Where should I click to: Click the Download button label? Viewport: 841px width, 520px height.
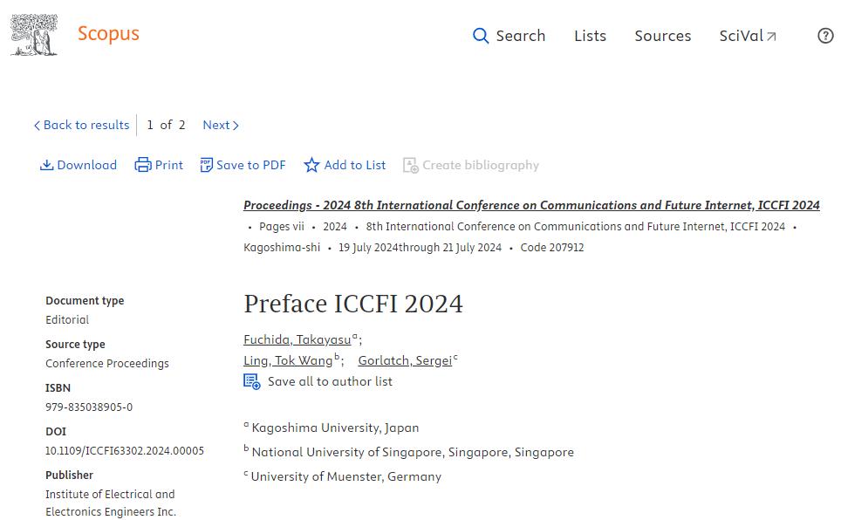[87, 165]
